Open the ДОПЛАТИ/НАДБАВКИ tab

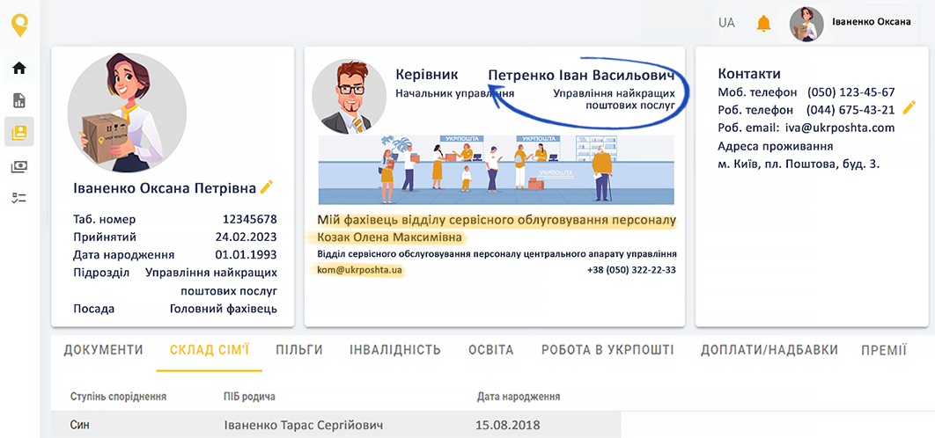[x=769, y=350]
